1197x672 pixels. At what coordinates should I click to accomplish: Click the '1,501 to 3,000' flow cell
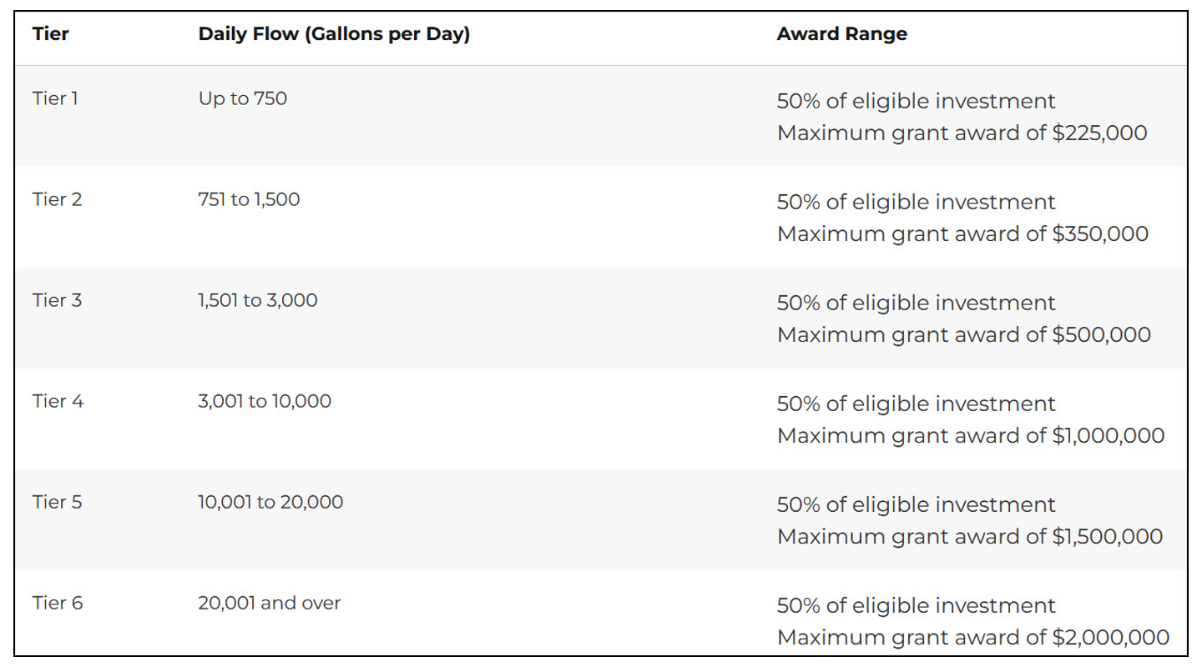[258, 300]
